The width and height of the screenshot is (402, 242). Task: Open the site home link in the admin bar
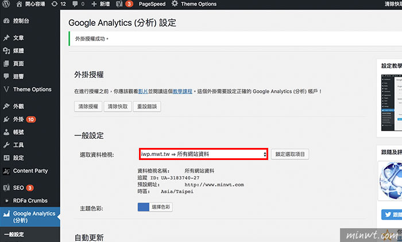coord(30,4)
